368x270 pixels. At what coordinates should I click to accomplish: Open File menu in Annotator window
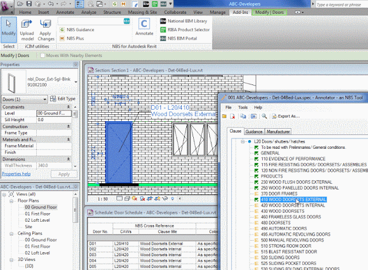point(228,107)
